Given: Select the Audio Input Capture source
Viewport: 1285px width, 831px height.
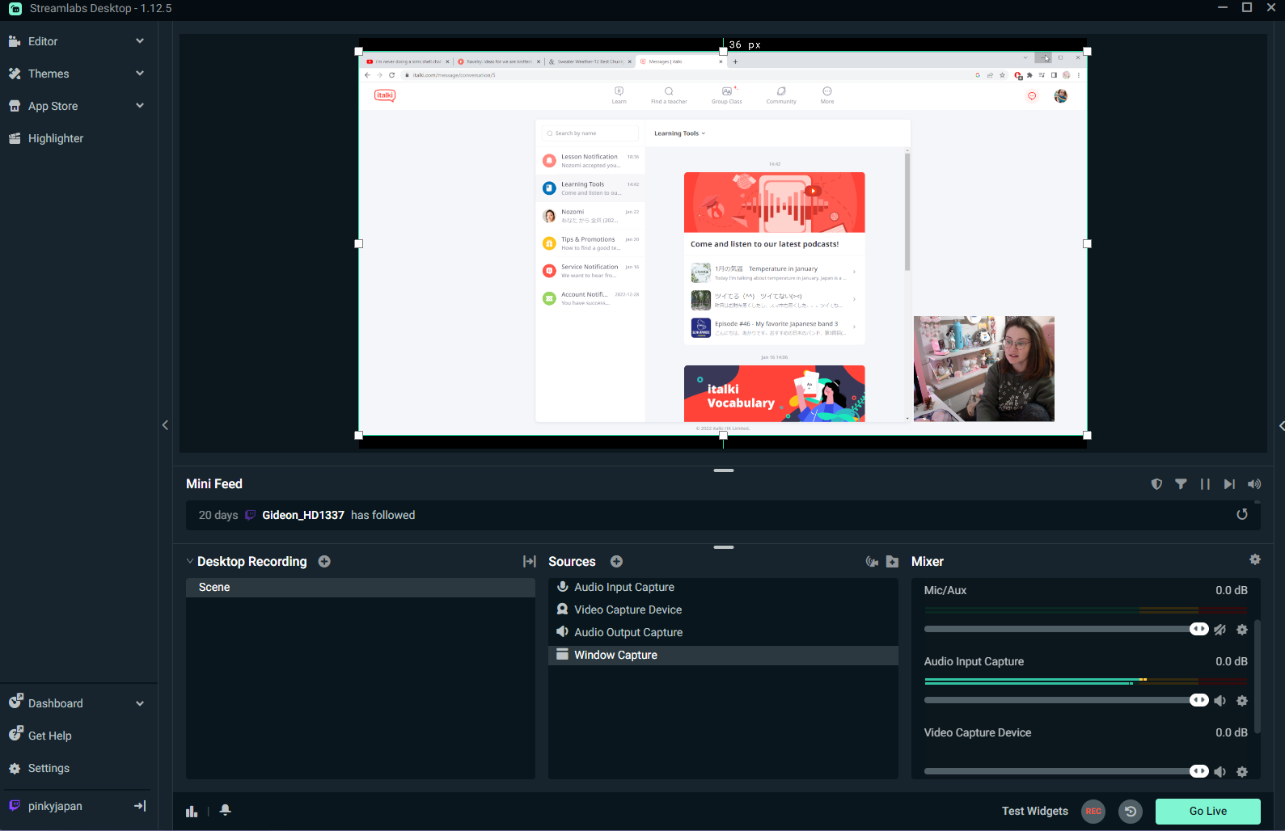Looking at the screenshot, I should pos(723,588).
